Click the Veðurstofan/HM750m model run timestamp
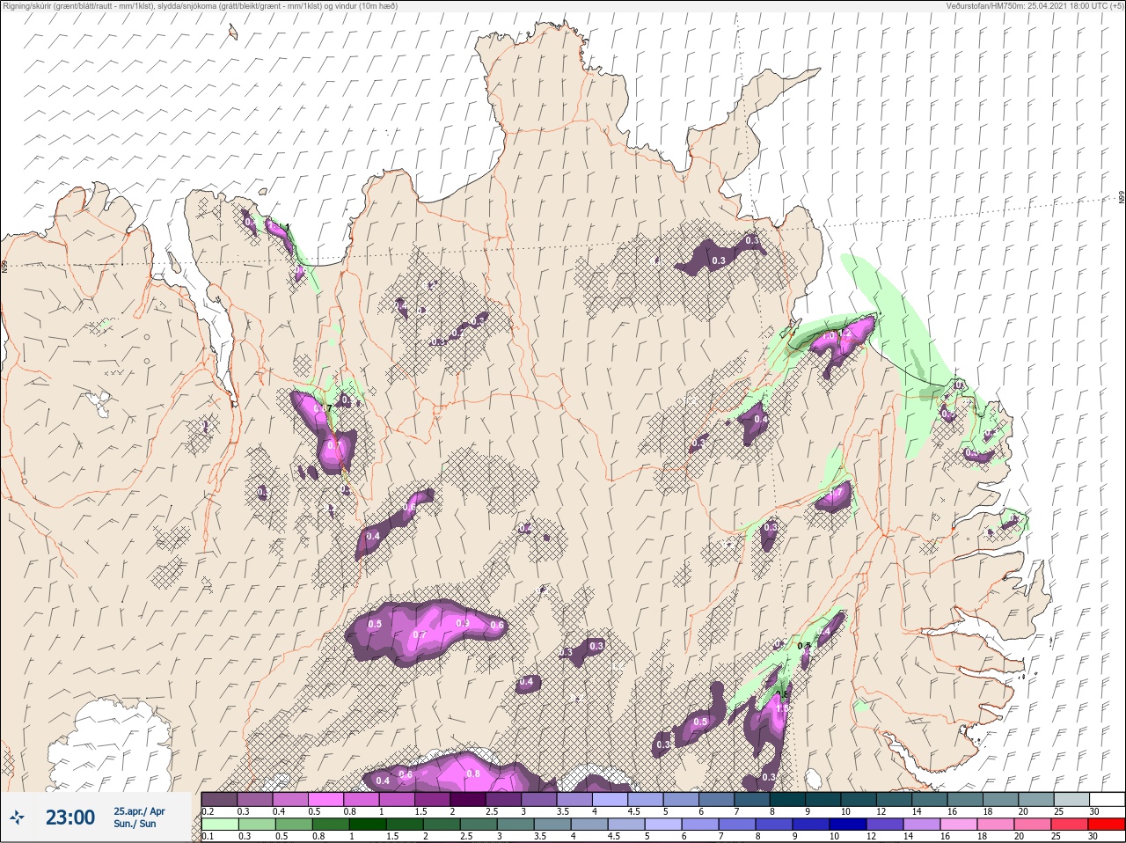The image size is (1126, 843). click(1034, 6)
